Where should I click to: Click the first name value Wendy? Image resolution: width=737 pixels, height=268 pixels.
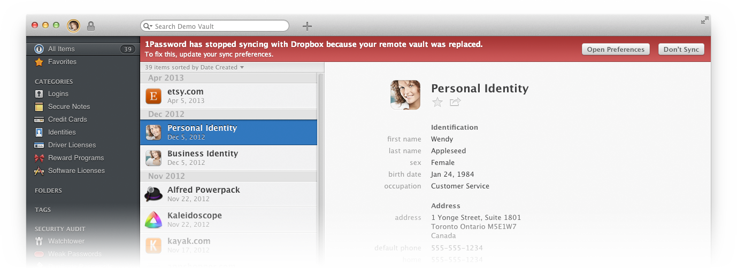point(442,139)
